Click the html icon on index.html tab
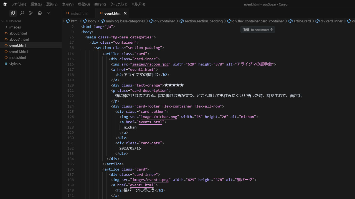Screen dimensions: 355x199 [x=68, y=13]
